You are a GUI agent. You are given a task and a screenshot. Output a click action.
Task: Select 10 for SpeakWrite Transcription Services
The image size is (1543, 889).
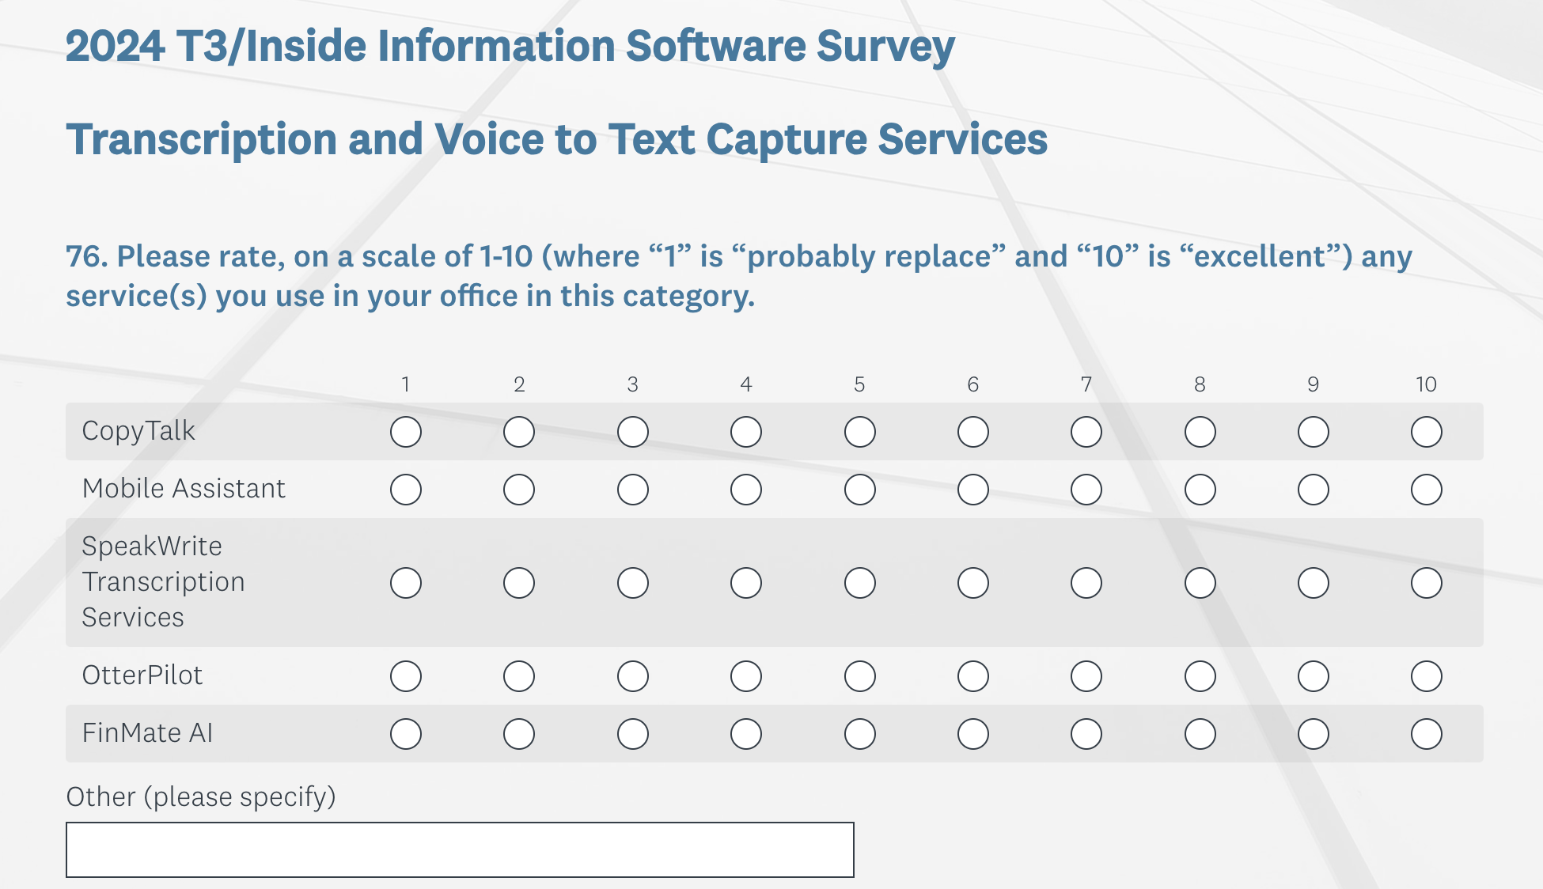point(1427,583)
